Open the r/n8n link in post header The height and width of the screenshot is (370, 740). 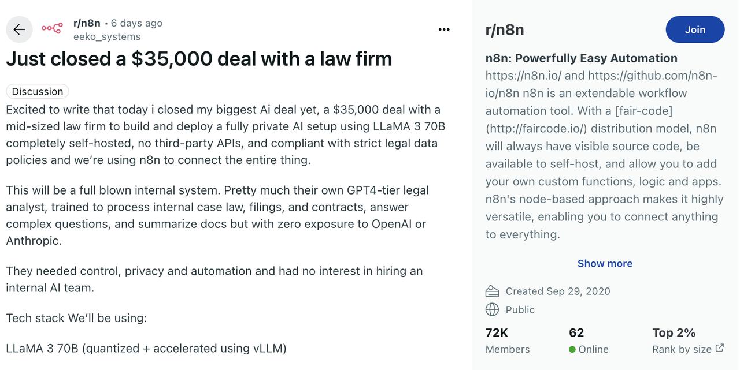(x=87, y=23)
